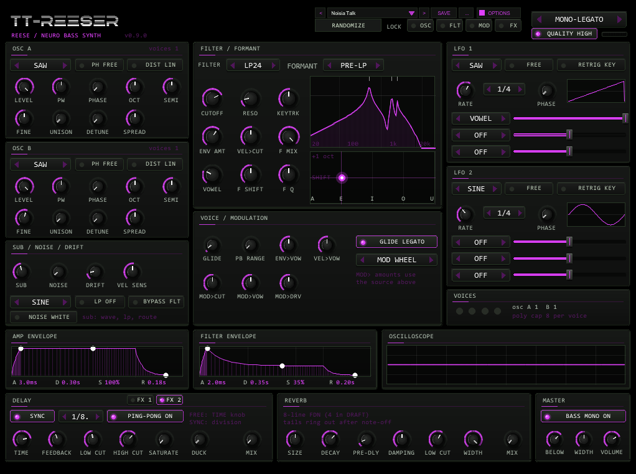Enable the sub LP OFF toggle
This screenshot has width=636, height=474.
(100, 302)
